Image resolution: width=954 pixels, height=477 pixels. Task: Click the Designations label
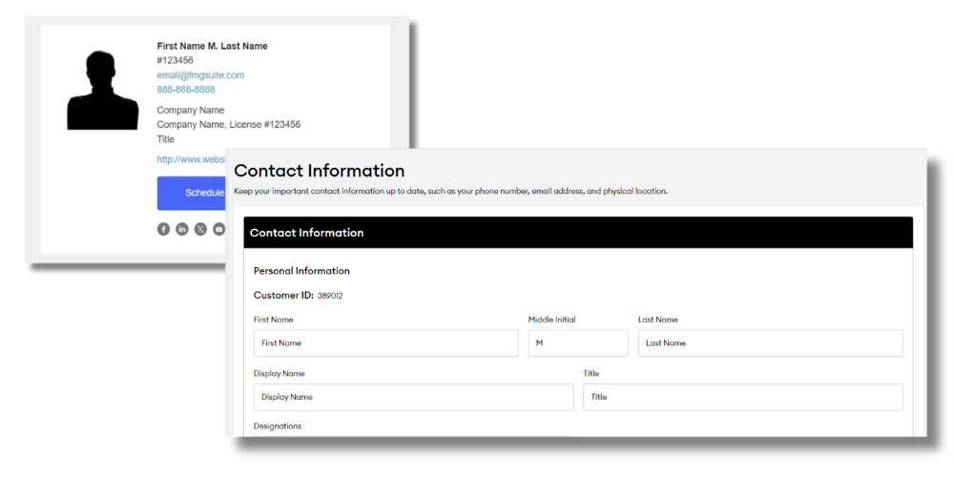278,426
